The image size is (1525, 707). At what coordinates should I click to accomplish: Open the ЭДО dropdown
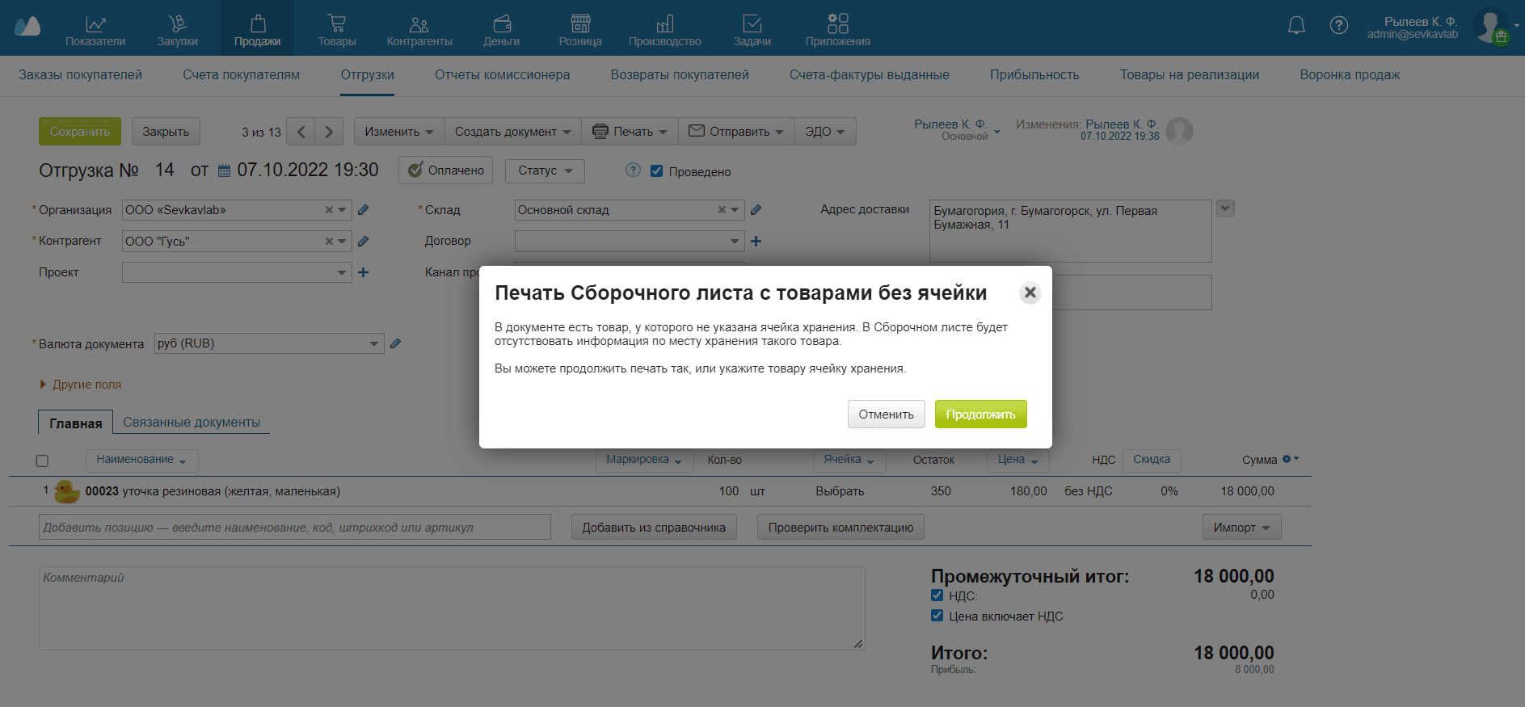[825, 132]
